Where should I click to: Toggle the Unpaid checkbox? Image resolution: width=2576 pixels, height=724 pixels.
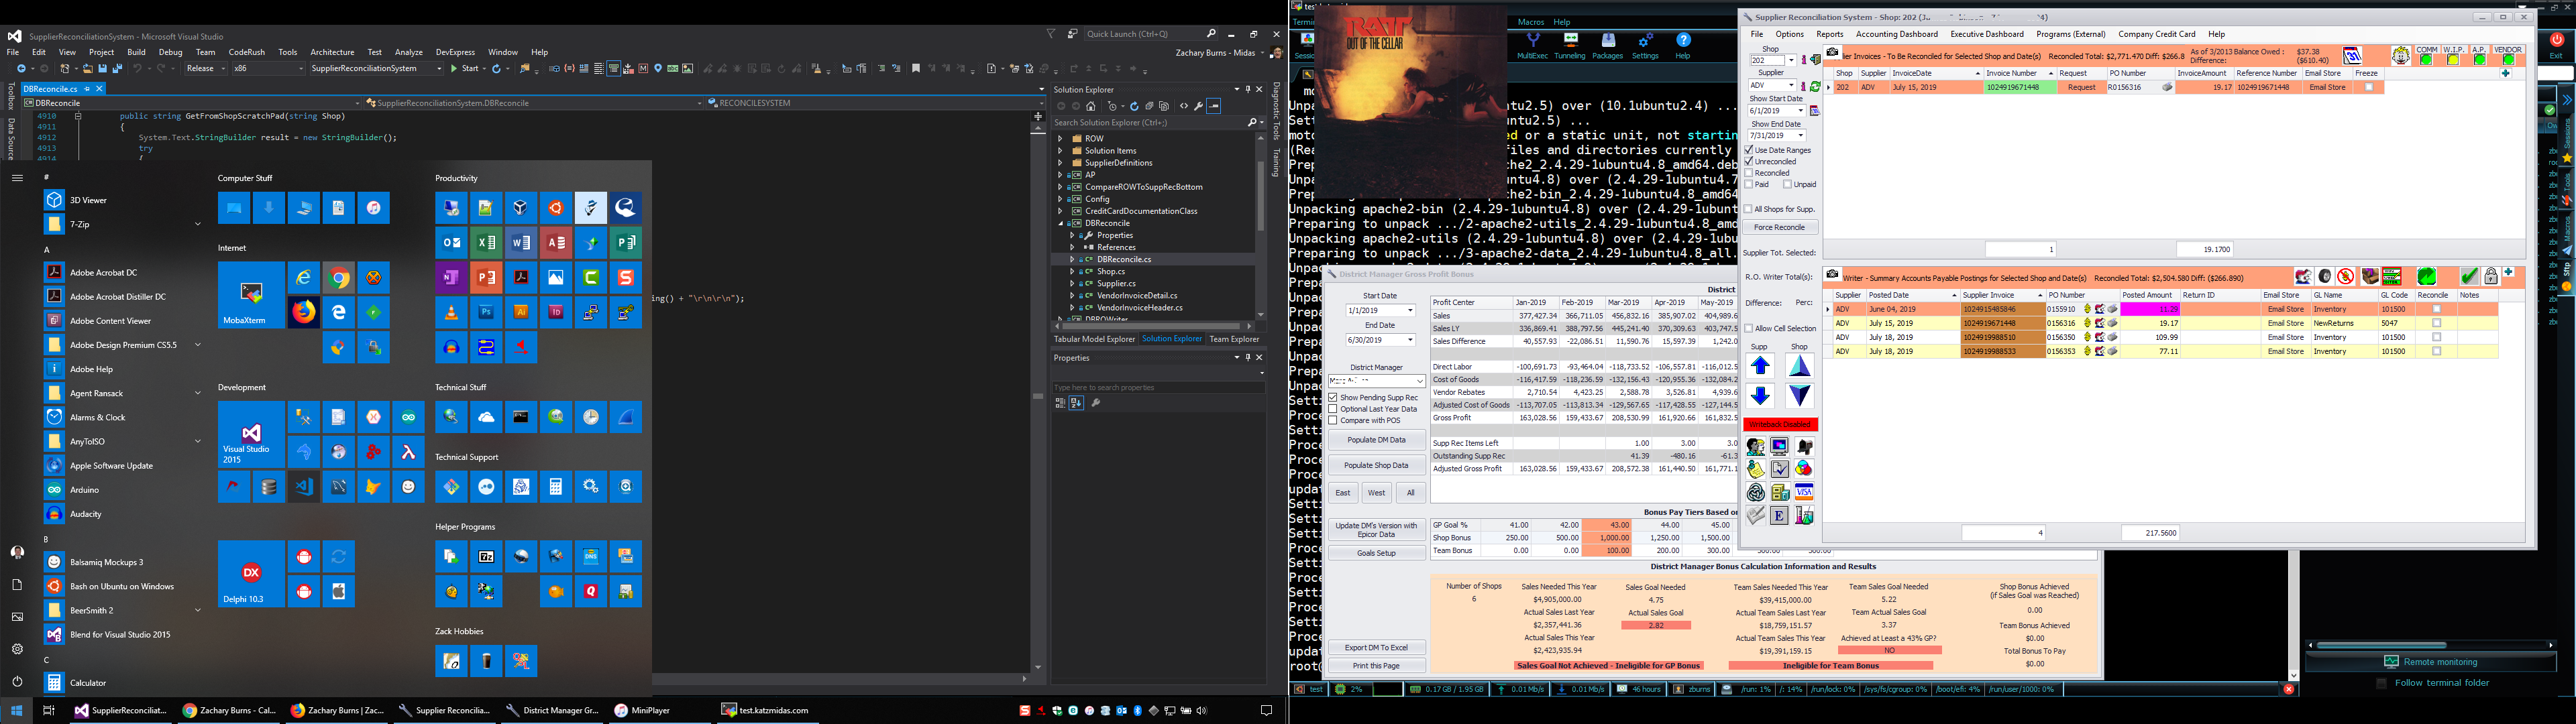[1788, 184]
